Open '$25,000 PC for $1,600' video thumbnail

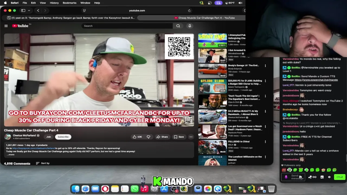point(212,86)
